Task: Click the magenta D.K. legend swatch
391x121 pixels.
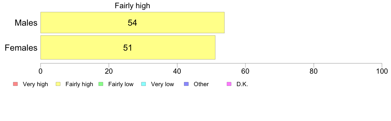Action: (x=229, y=84)
